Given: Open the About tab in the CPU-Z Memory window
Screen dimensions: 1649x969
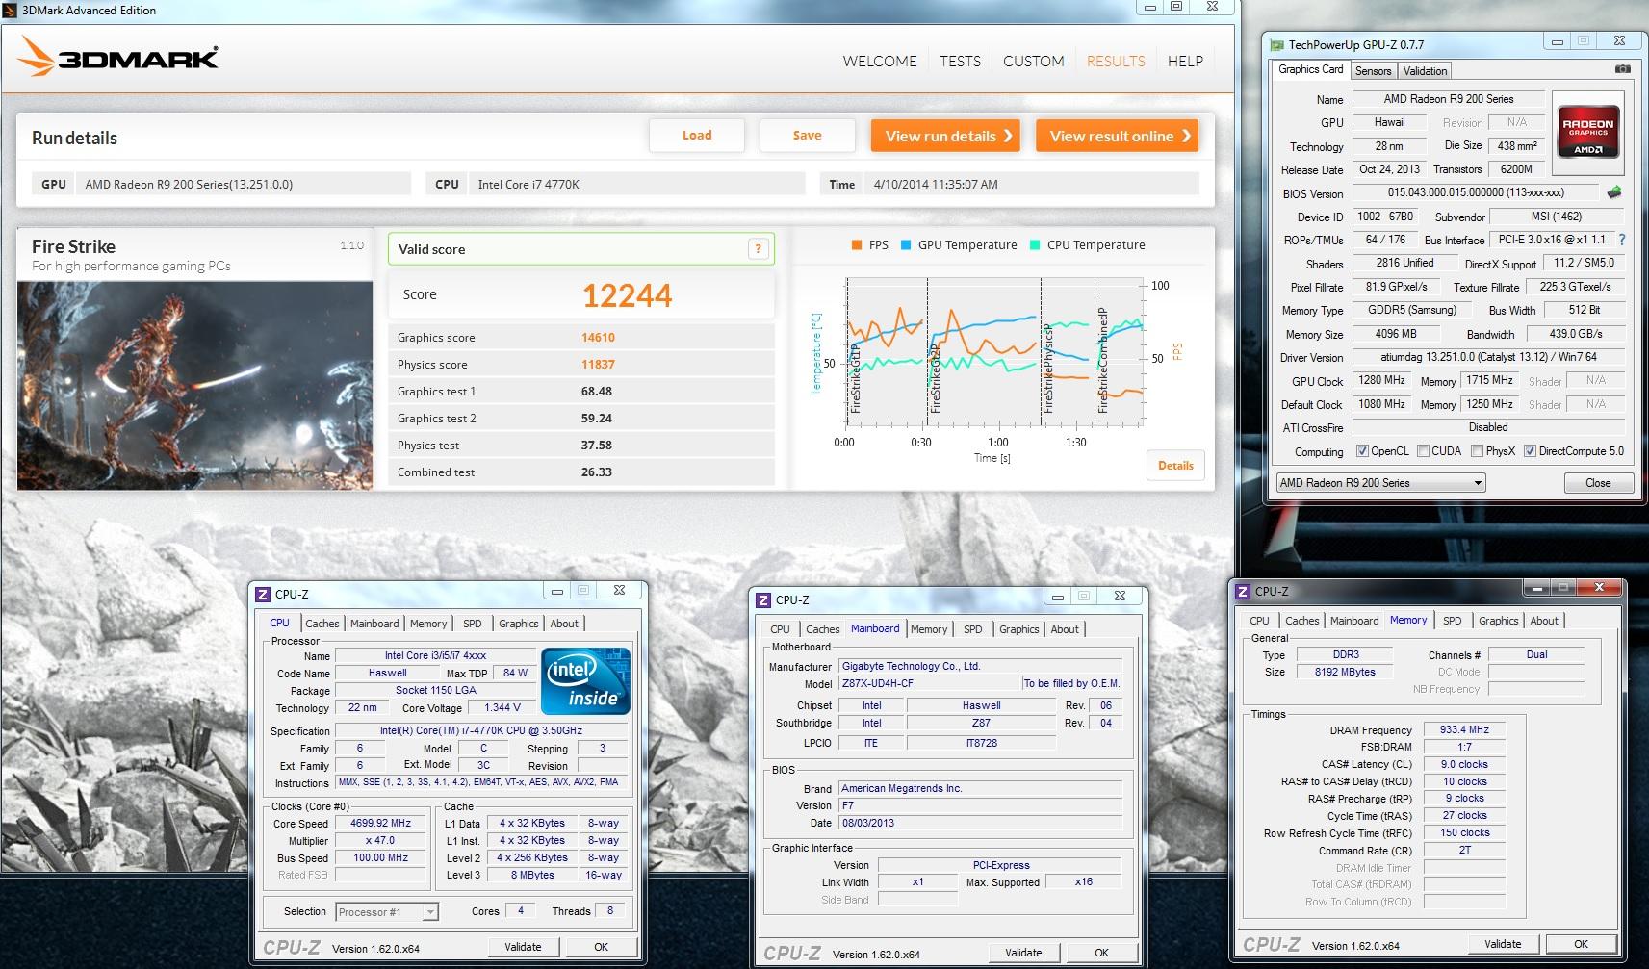Looking at the screenshot, I should pyautogui.click(x=1544, y=621).
